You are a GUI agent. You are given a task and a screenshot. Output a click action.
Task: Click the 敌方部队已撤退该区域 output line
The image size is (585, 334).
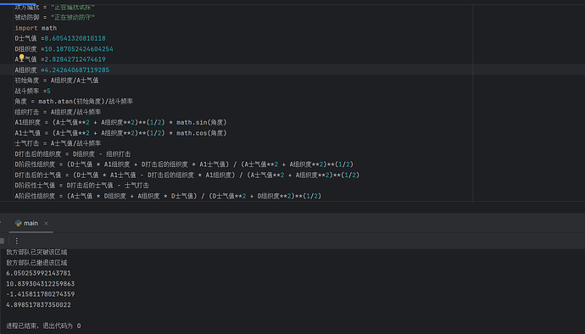click(36, 263)
